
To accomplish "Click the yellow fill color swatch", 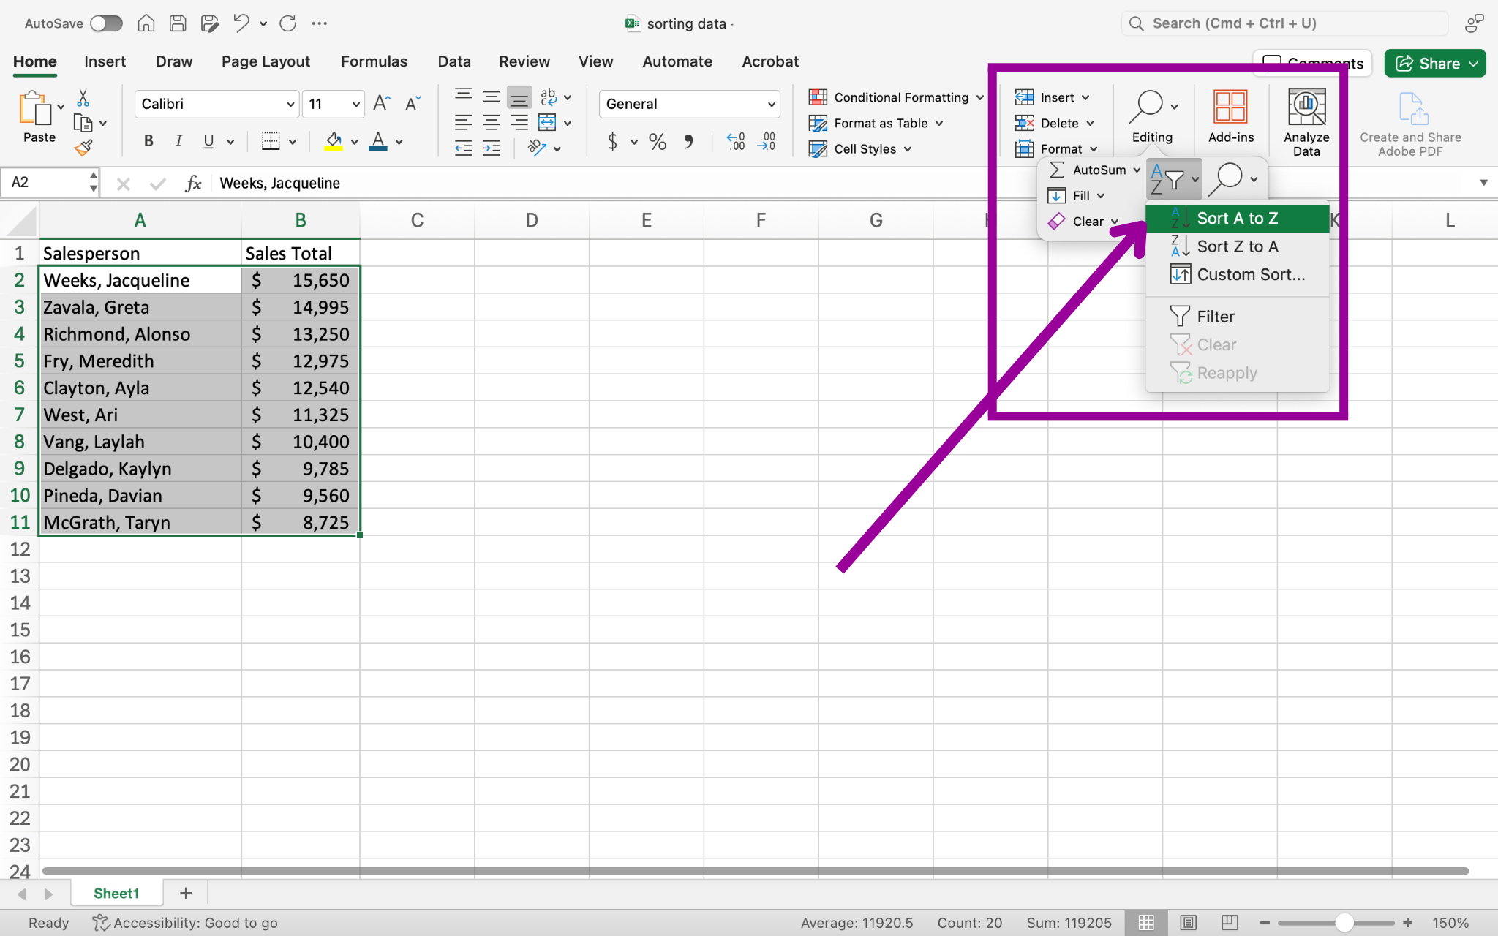I will pyautogui.click(x=334, y=142).
